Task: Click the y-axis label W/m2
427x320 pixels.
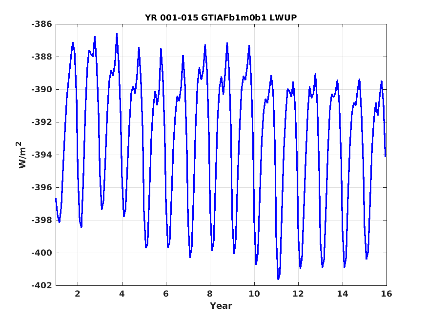Action: [22, 155]
